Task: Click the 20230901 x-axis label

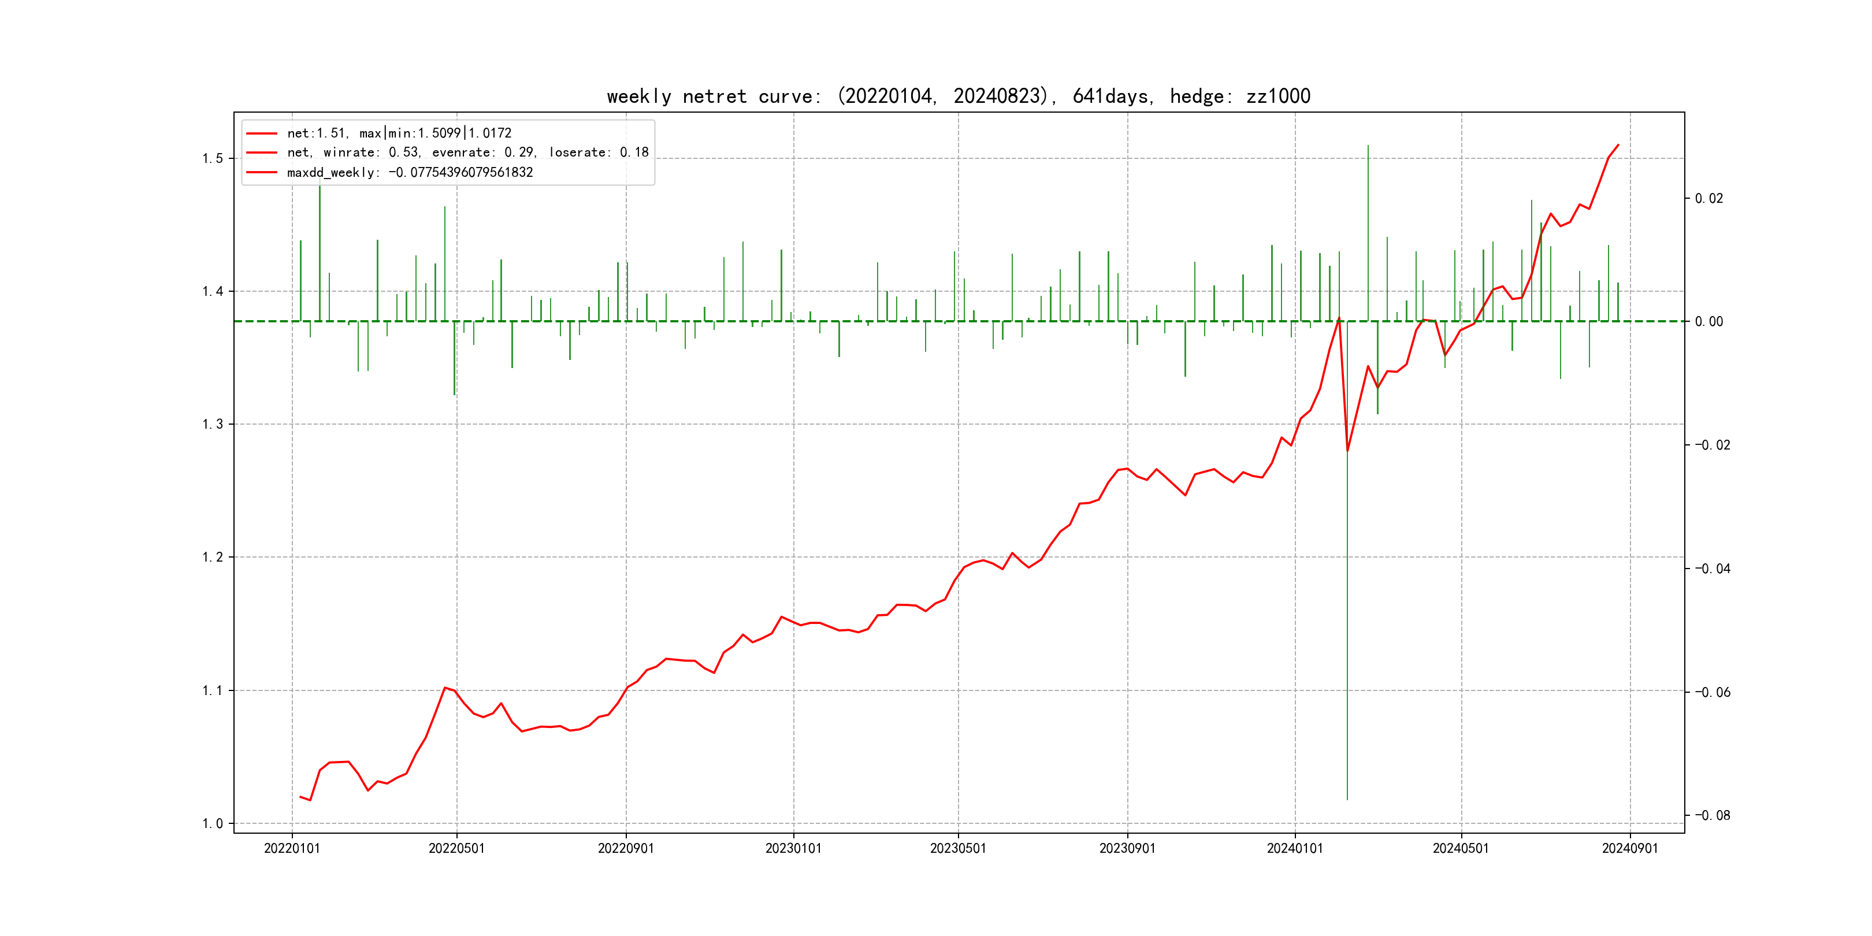Action: 1127,848
